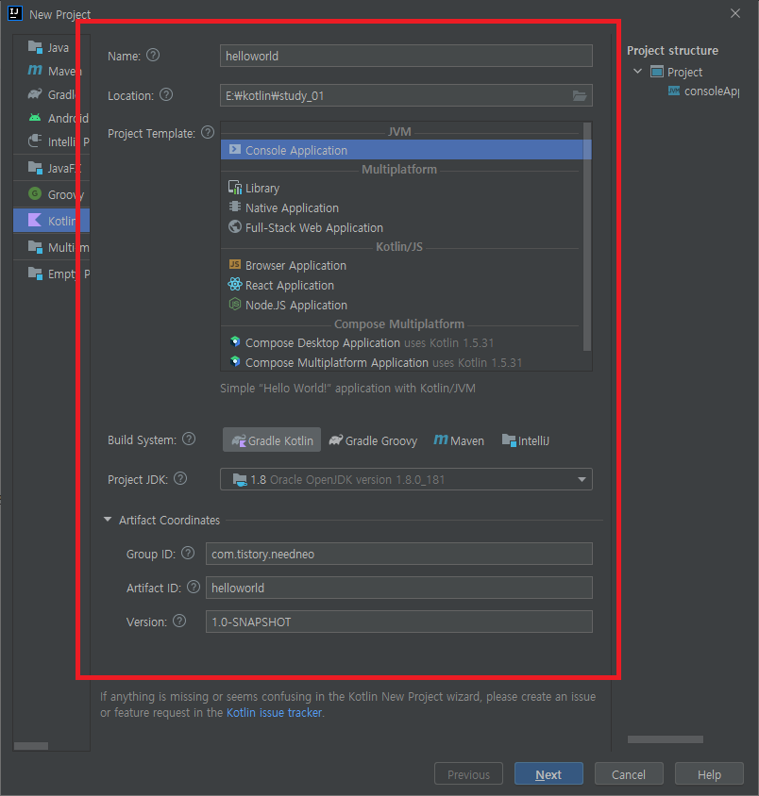Image resolution: width=759 pixels, height=796 pixels.
Task: Choose Gradle Kotlin build system
Action: 272,440
